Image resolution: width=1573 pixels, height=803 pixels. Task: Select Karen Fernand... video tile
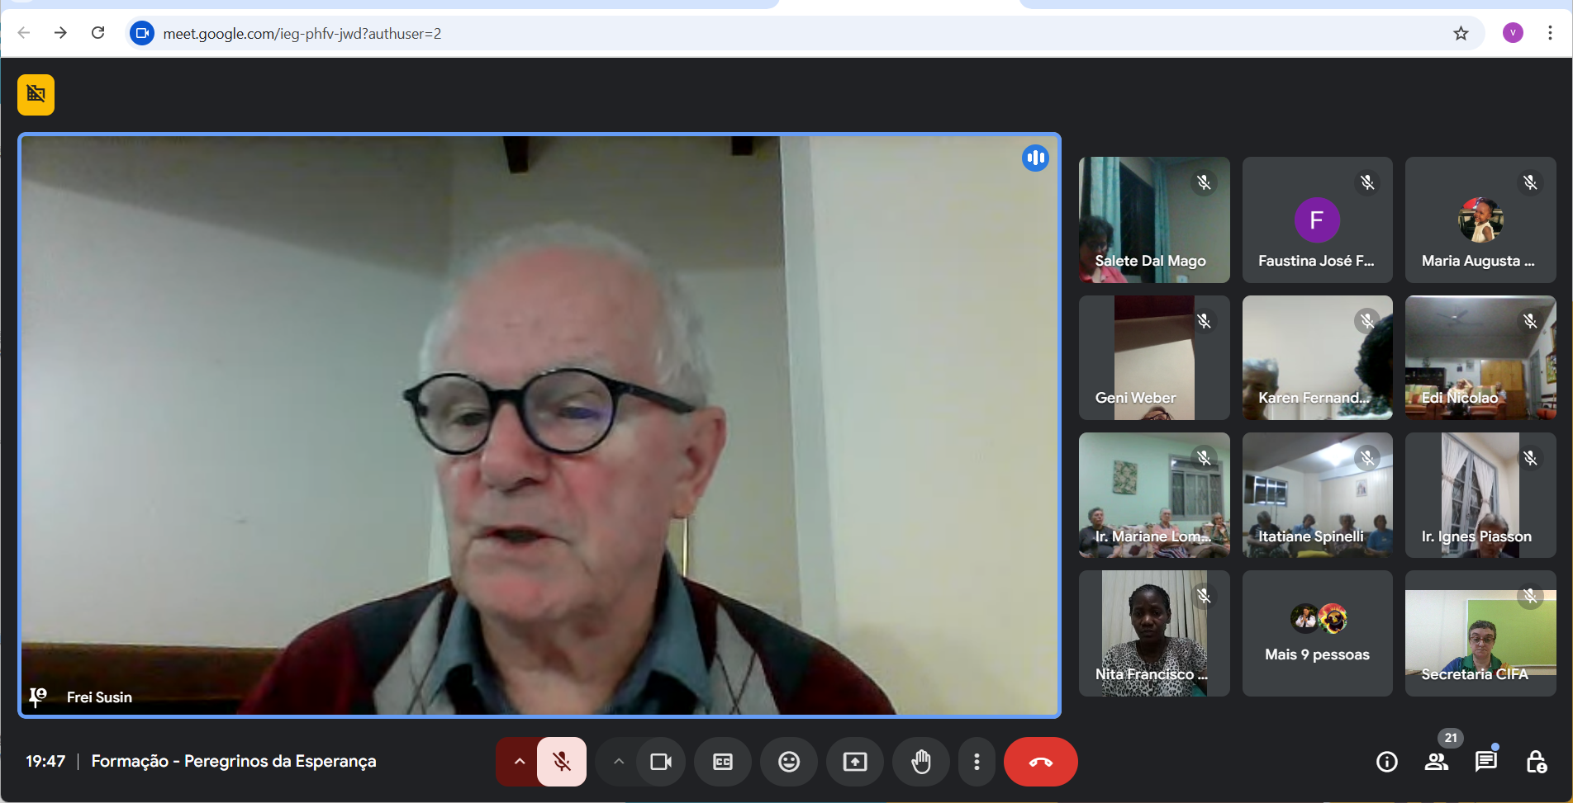[x=1317, y=358]
